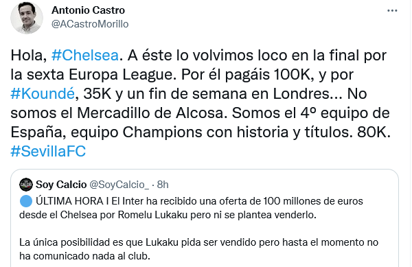Click the paragraph starting La única posibilidad

click(x=198, y=249)
